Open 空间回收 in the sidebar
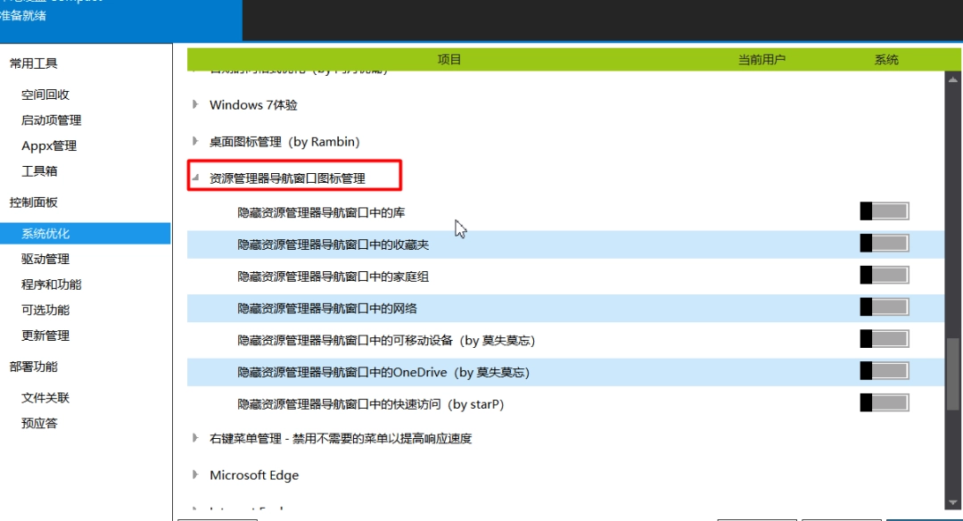The image size is (963, 521). (45, 95)
